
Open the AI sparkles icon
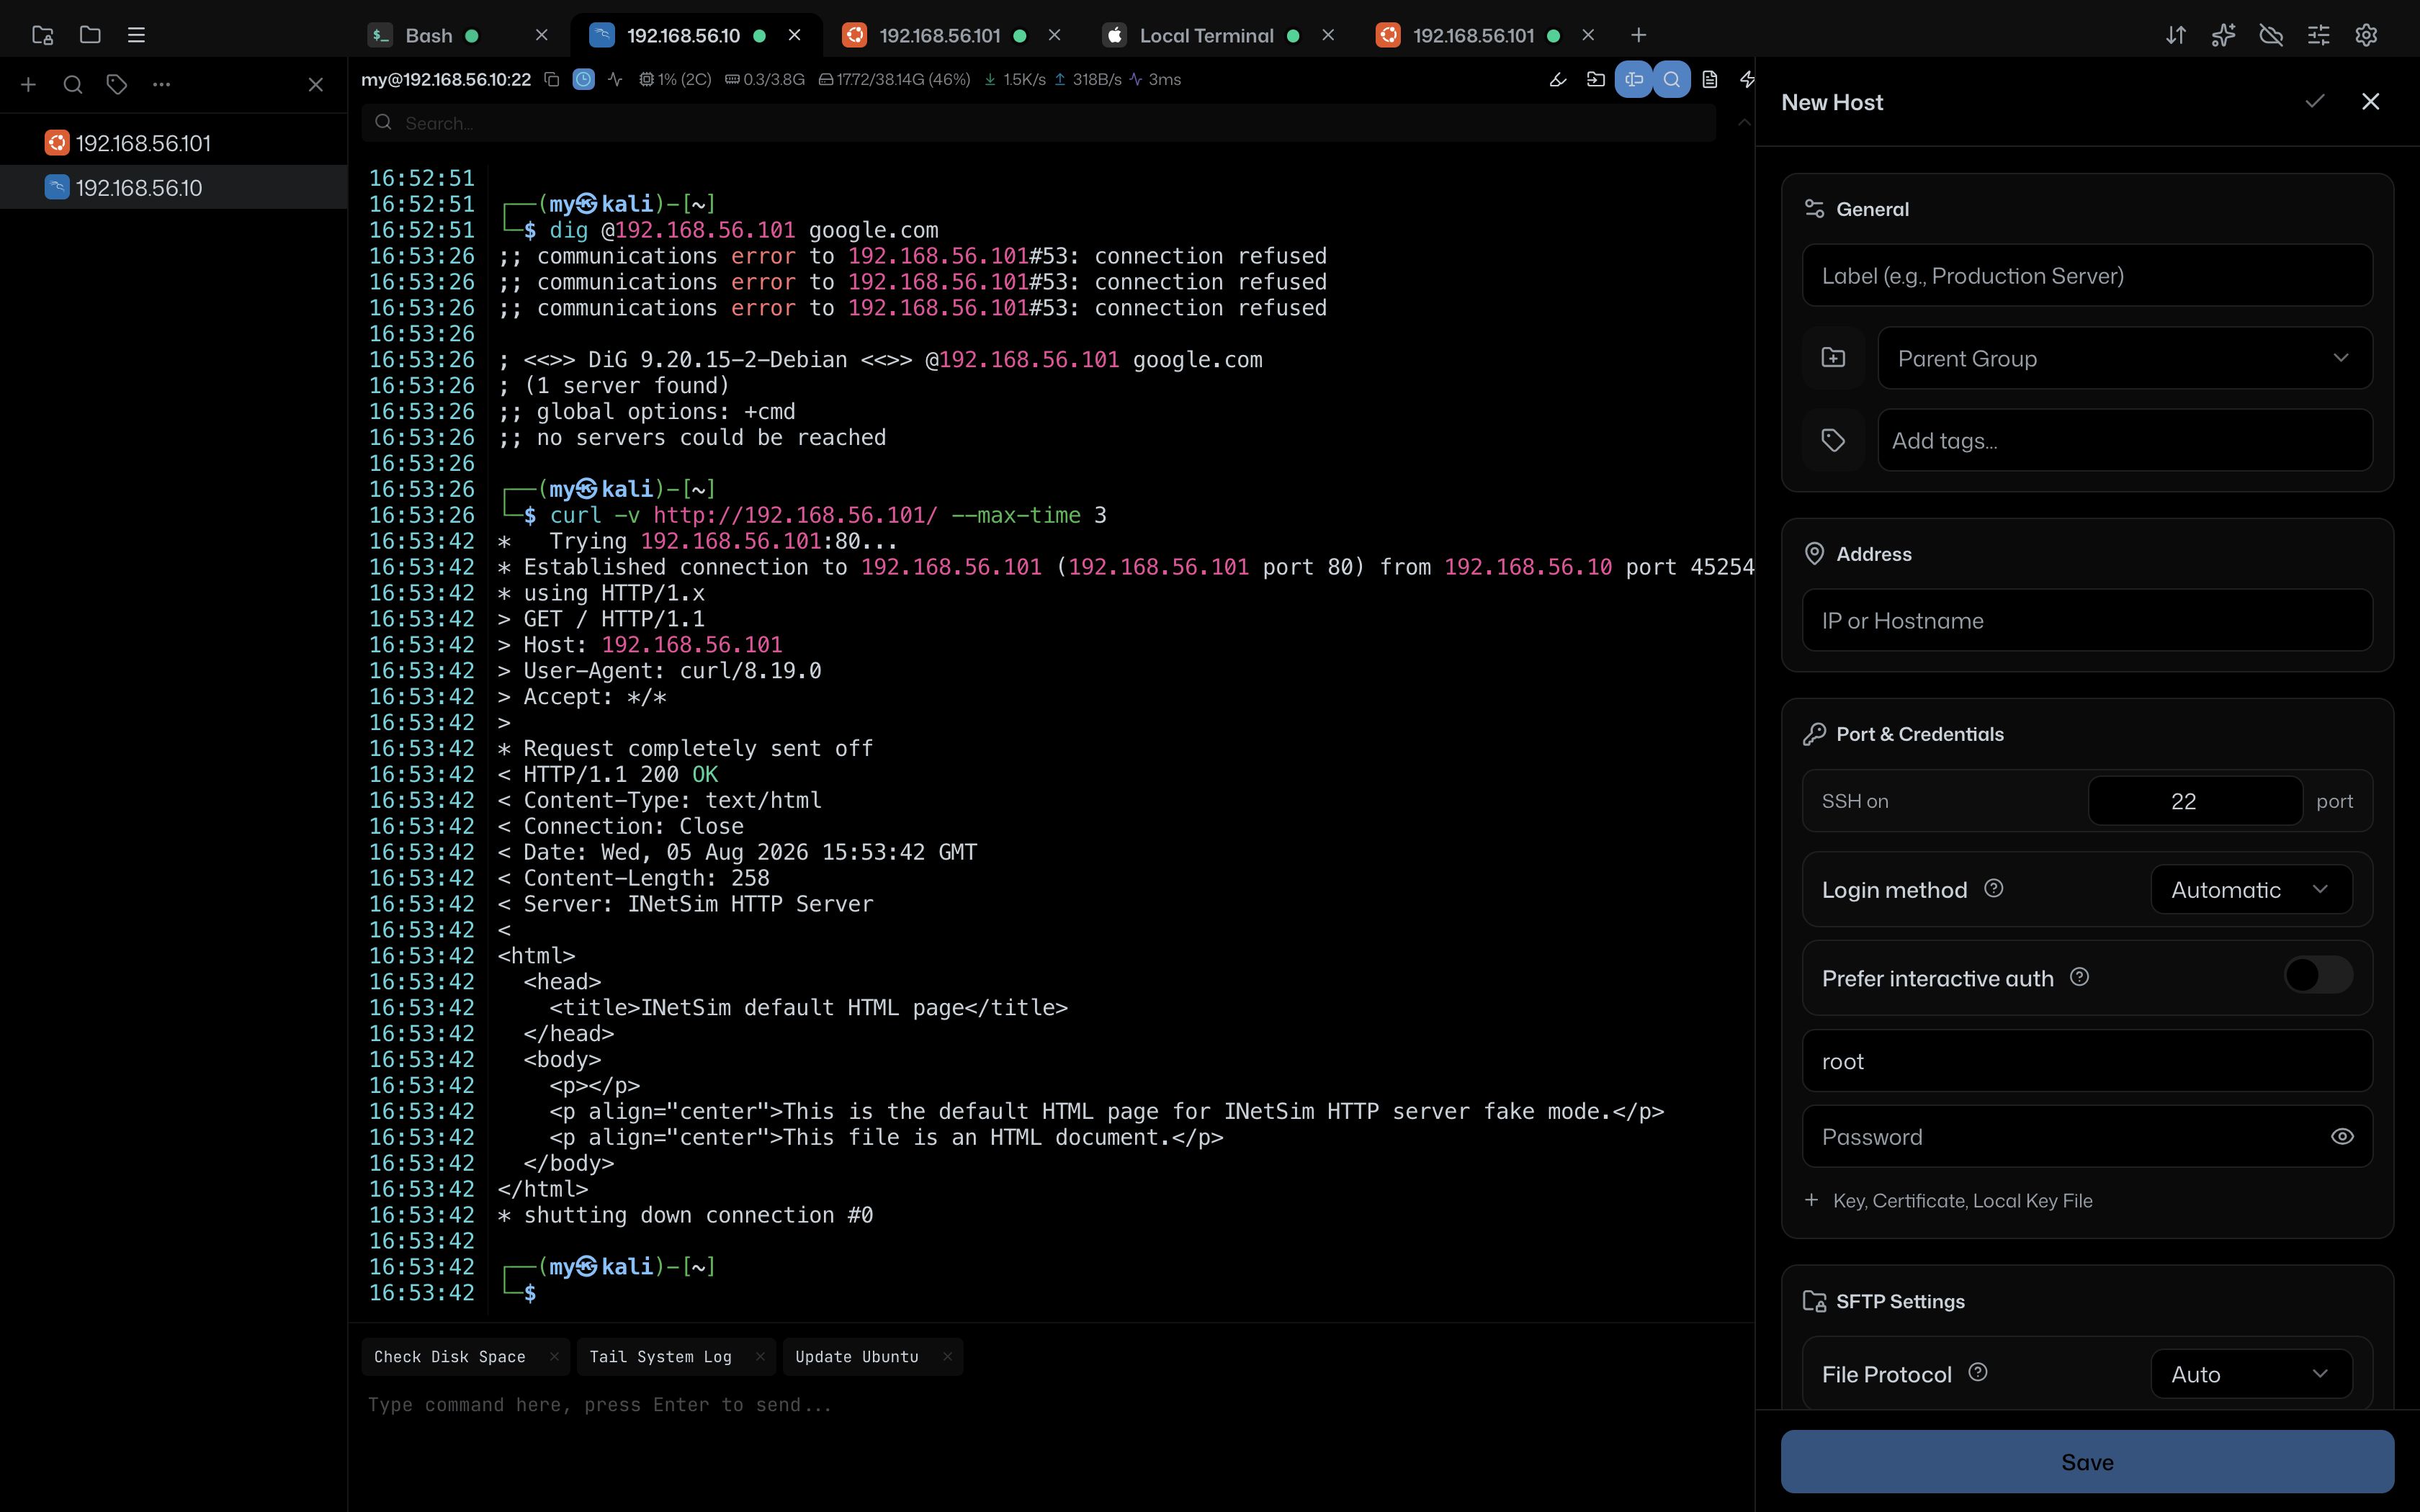tap(2223, 35)
